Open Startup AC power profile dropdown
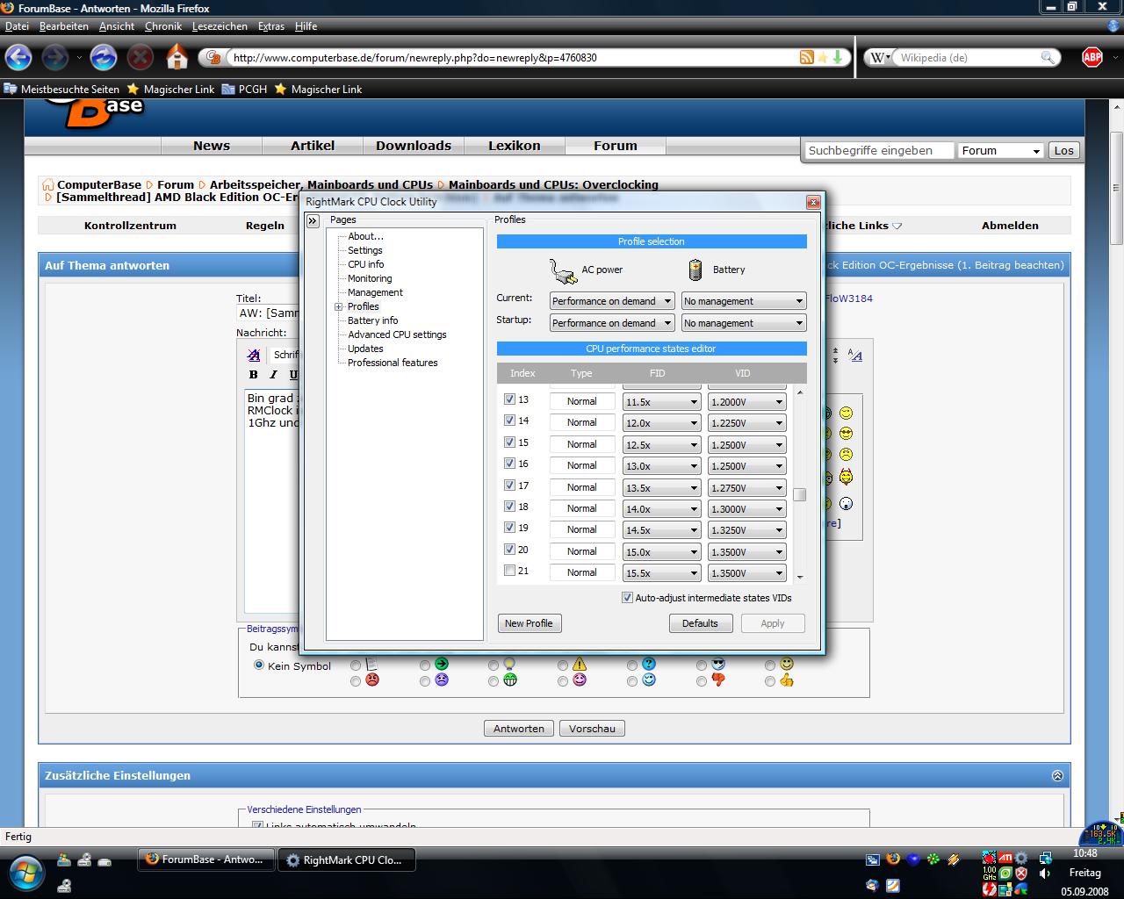Image resolution: width=1124 pixels, height=899 pixels. point(612,323)
